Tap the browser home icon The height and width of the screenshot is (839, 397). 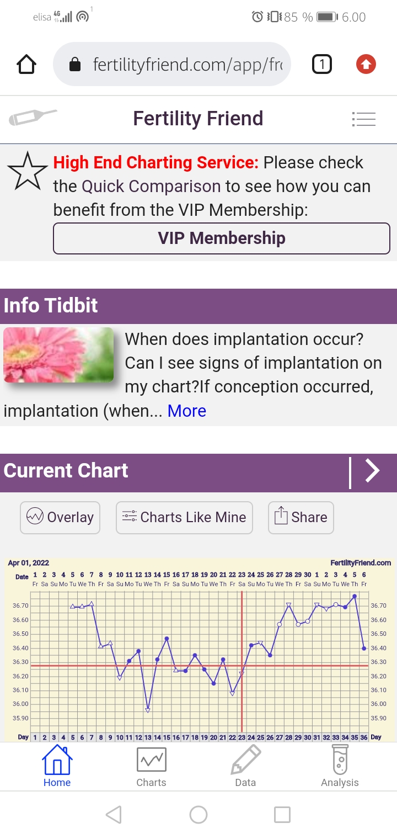click(x=26, y=65)
